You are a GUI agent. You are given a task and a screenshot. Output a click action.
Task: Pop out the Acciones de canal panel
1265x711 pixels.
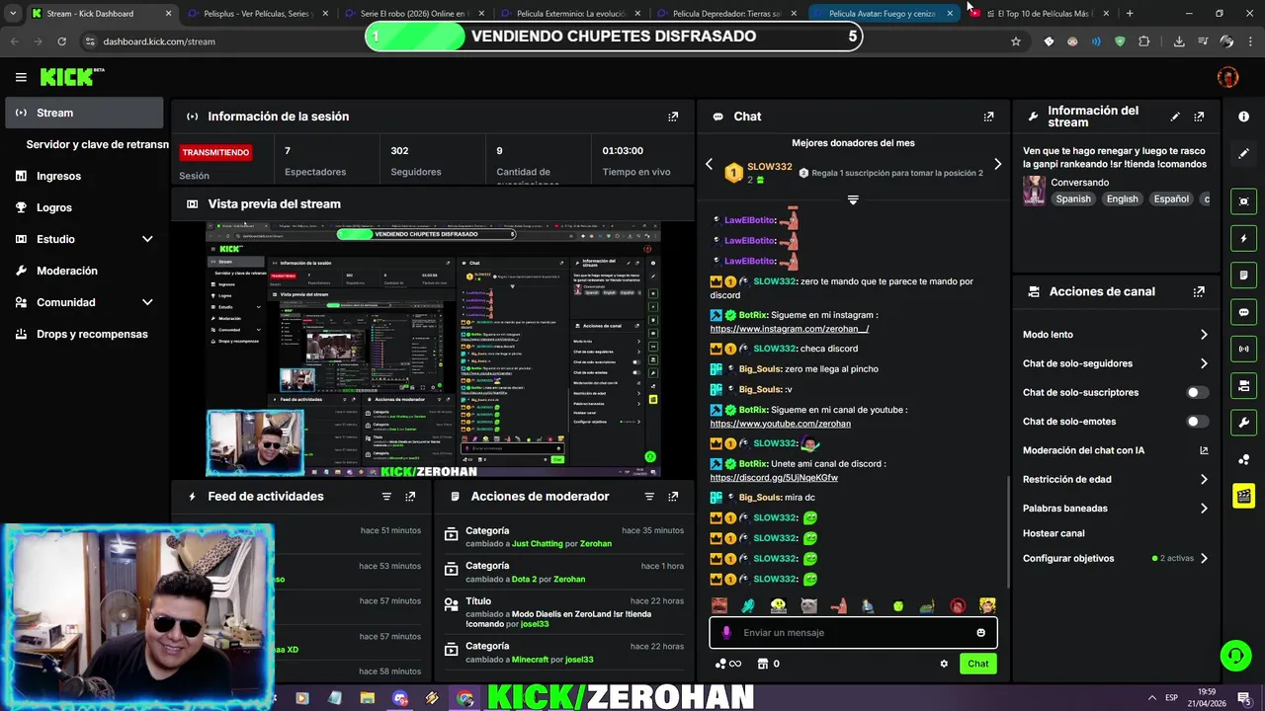point(1199,292)
